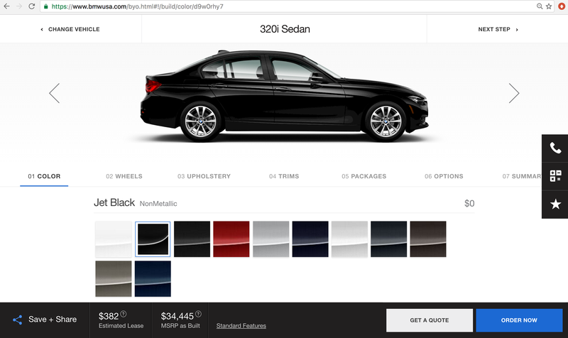
Task: Click the $382 estimated lease value
Action: coord(109,316)
